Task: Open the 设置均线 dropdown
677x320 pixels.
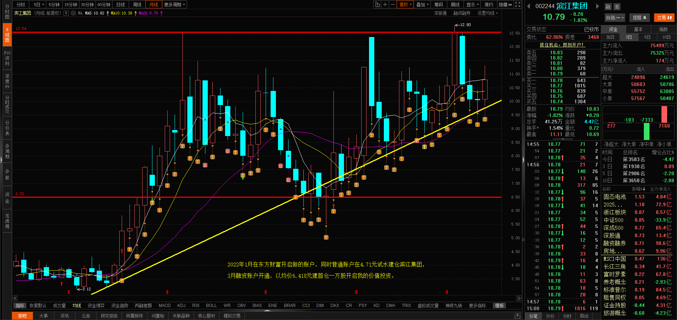Action: [x=488, y=13]
